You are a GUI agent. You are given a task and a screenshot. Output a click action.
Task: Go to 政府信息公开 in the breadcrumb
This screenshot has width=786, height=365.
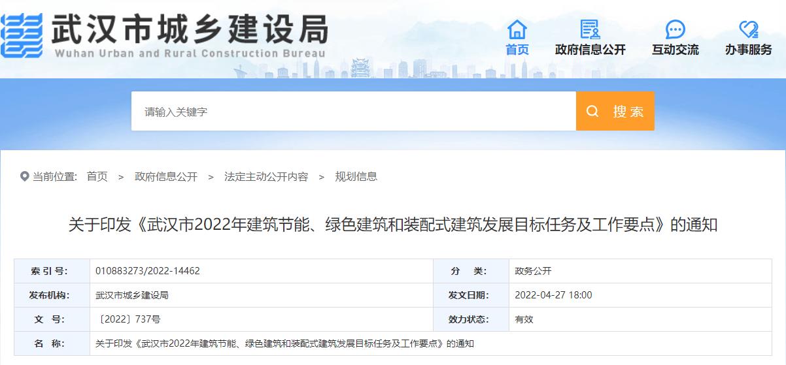tap(166, 176)
